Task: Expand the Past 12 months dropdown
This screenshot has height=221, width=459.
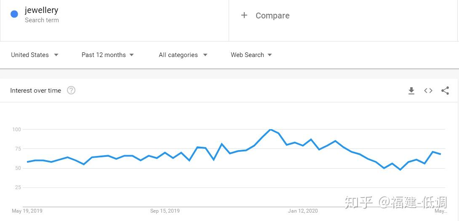Action: click(x=107, y=55)
